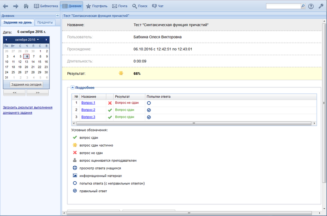This screenshot has height=216, width=327.
Task: Open the Библиотека section
Action: (x=45, y=6)
